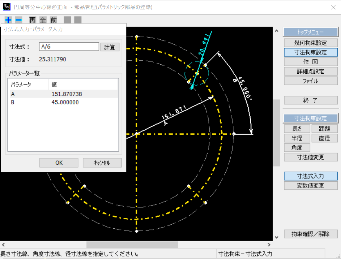Click the 寸法値 25.311790 value
Screen dimensions: 341x259
tap(52, 59)
